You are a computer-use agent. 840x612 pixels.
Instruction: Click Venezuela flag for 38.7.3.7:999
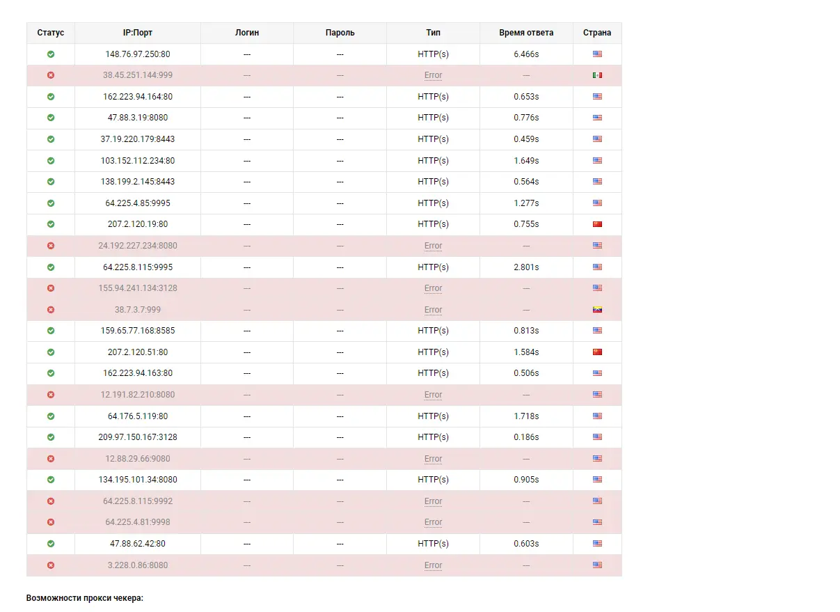pos(597,310)
